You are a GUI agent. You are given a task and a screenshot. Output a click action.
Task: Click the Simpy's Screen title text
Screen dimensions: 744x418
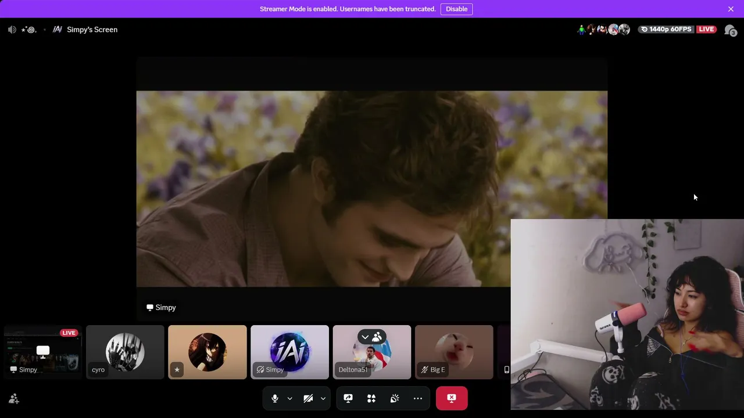coord(92,30)
